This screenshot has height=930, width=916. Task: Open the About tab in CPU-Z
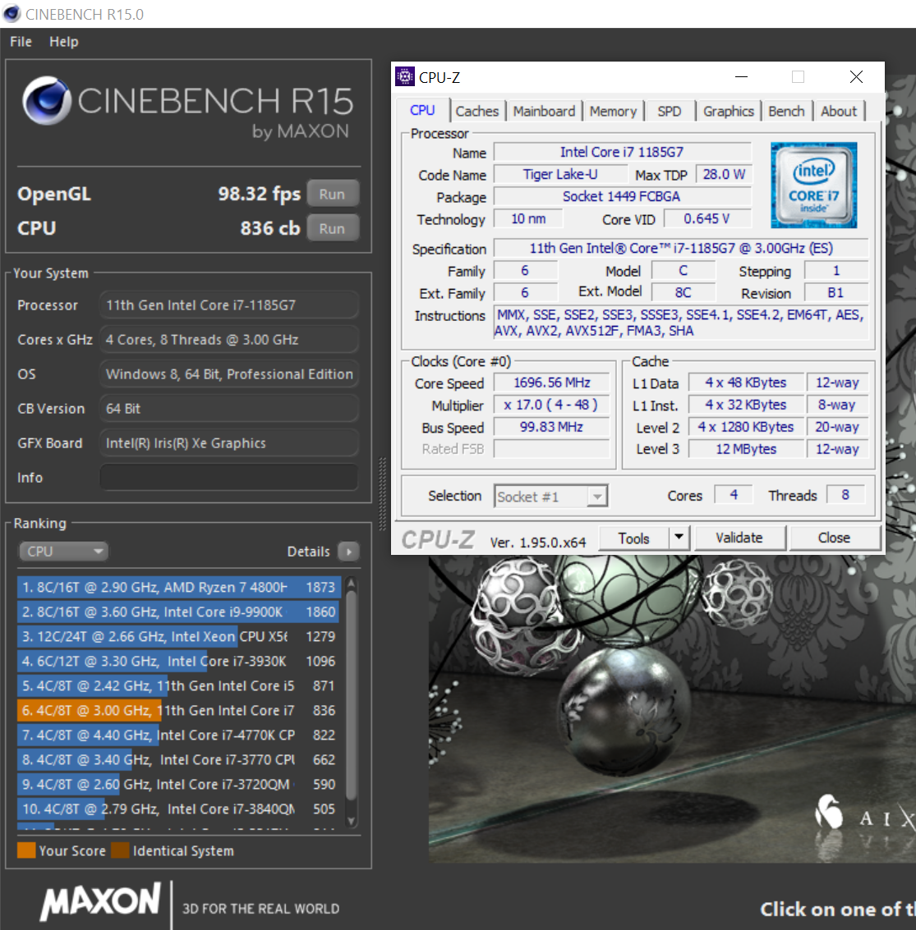[839, 111]
